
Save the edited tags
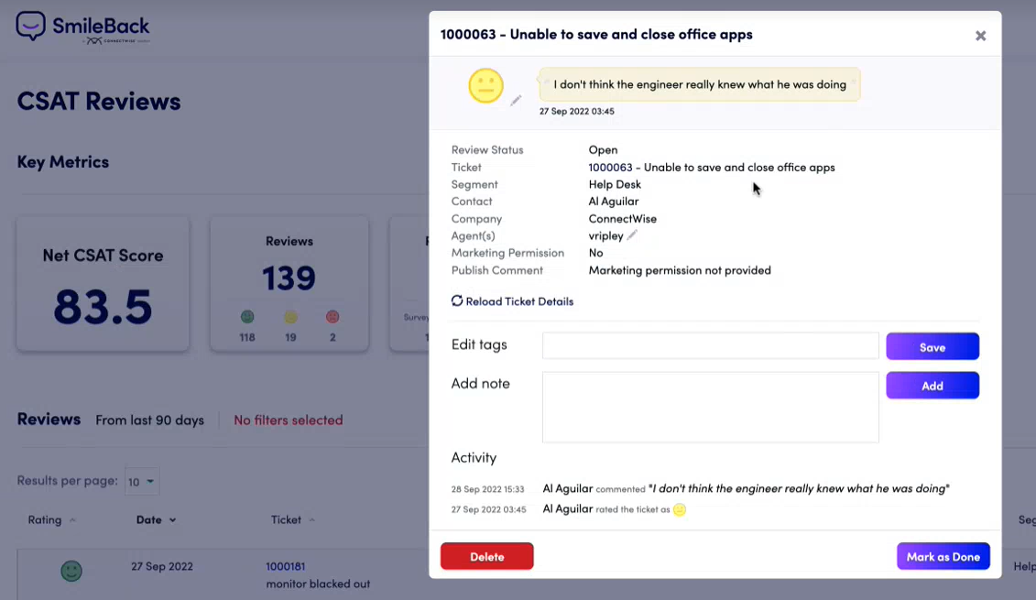pos(932,347)
